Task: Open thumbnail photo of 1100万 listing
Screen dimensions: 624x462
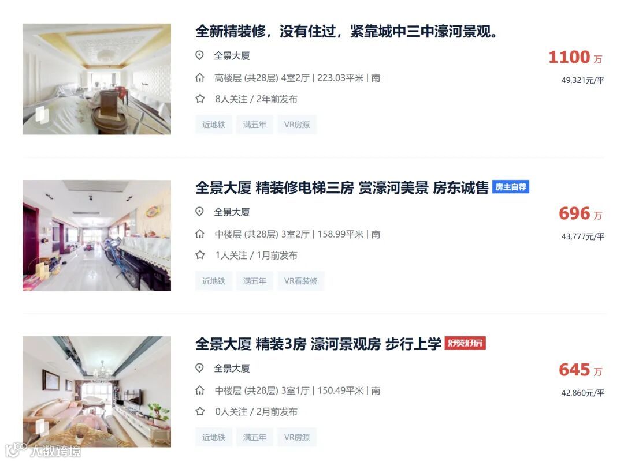Action: [x=96, y=78]
